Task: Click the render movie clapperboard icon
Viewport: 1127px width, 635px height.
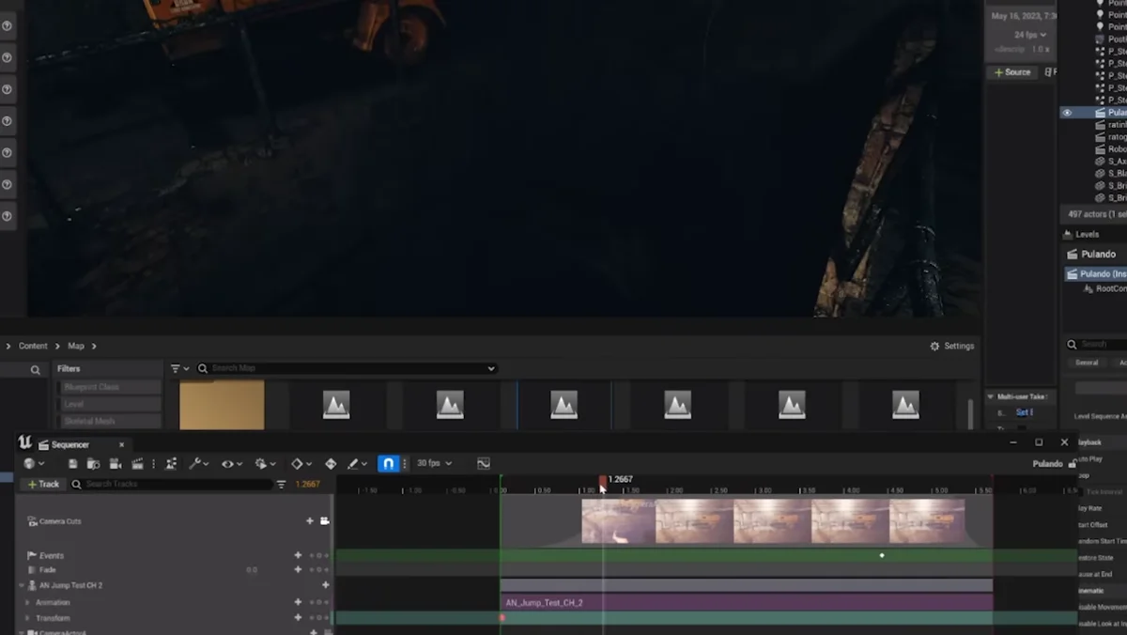Action: tap(137, 463)
